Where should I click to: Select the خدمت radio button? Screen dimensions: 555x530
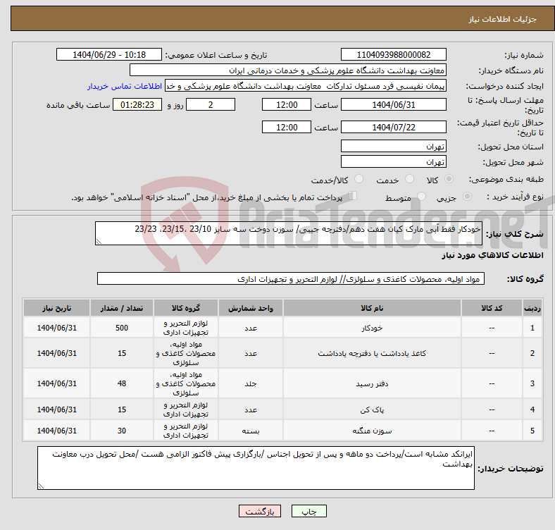pyautogui.click(x=409, y=179)
